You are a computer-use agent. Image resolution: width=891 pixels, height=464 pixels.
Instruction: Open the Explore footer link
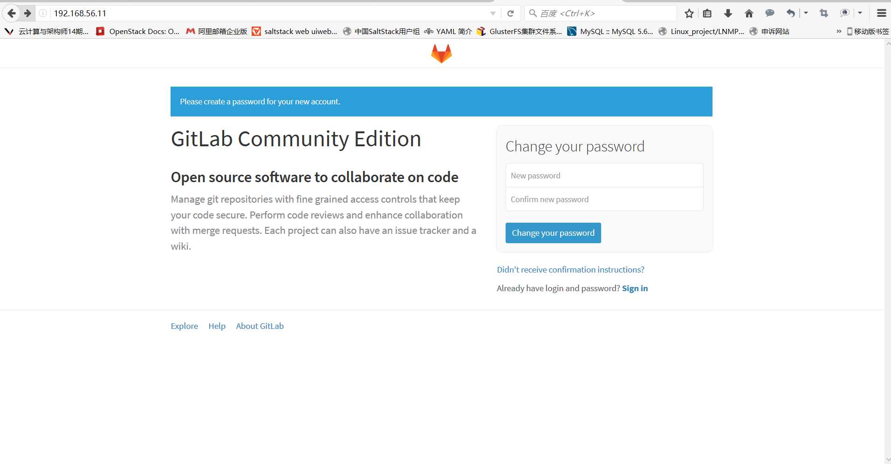click(x=184, y=326)
